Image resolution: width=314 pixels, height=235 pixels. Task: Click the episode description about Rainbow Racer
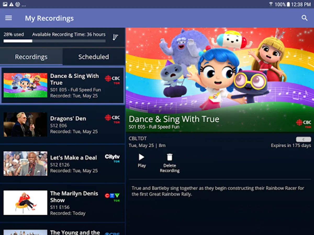coord(218,191)
